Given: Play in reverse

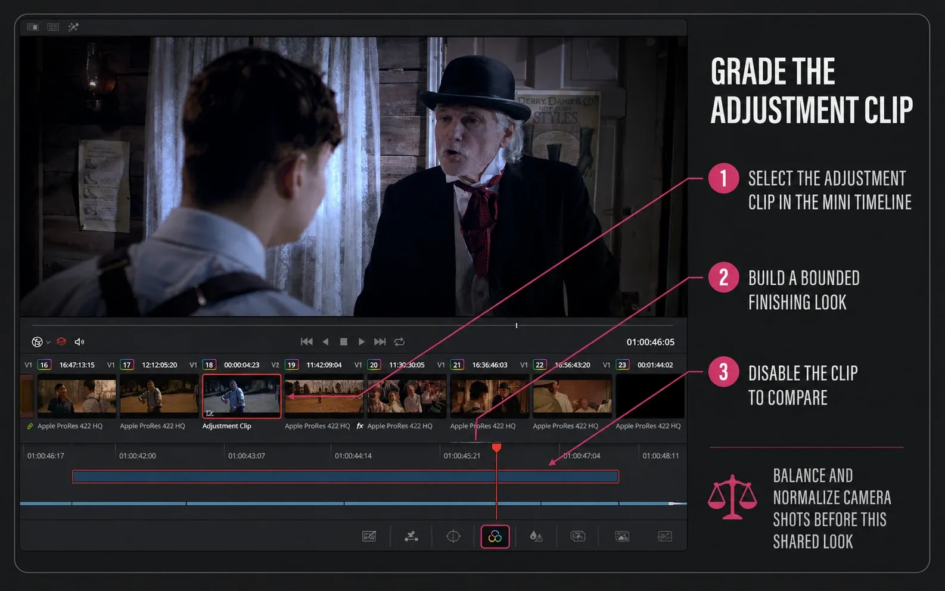Looking at the screenshot, I should tap(325, 341).
